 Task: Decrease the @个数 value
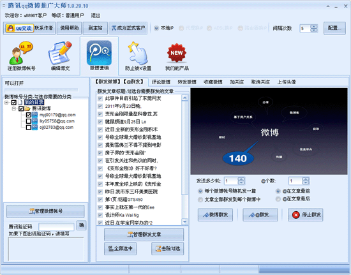tap(306, 182)
